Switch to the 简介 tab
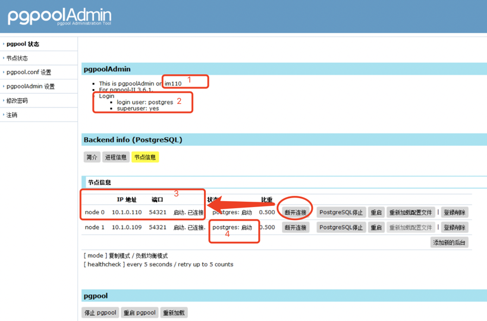The image size is (487, 321). 92,157
